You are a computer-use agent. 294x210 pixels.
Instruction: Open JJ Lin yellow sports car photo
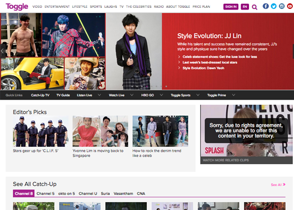(32, 73)
